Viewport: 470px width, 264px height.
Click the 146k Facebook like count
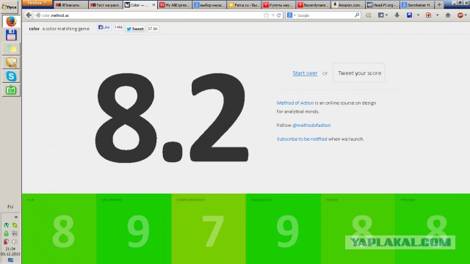coord(118,27)
